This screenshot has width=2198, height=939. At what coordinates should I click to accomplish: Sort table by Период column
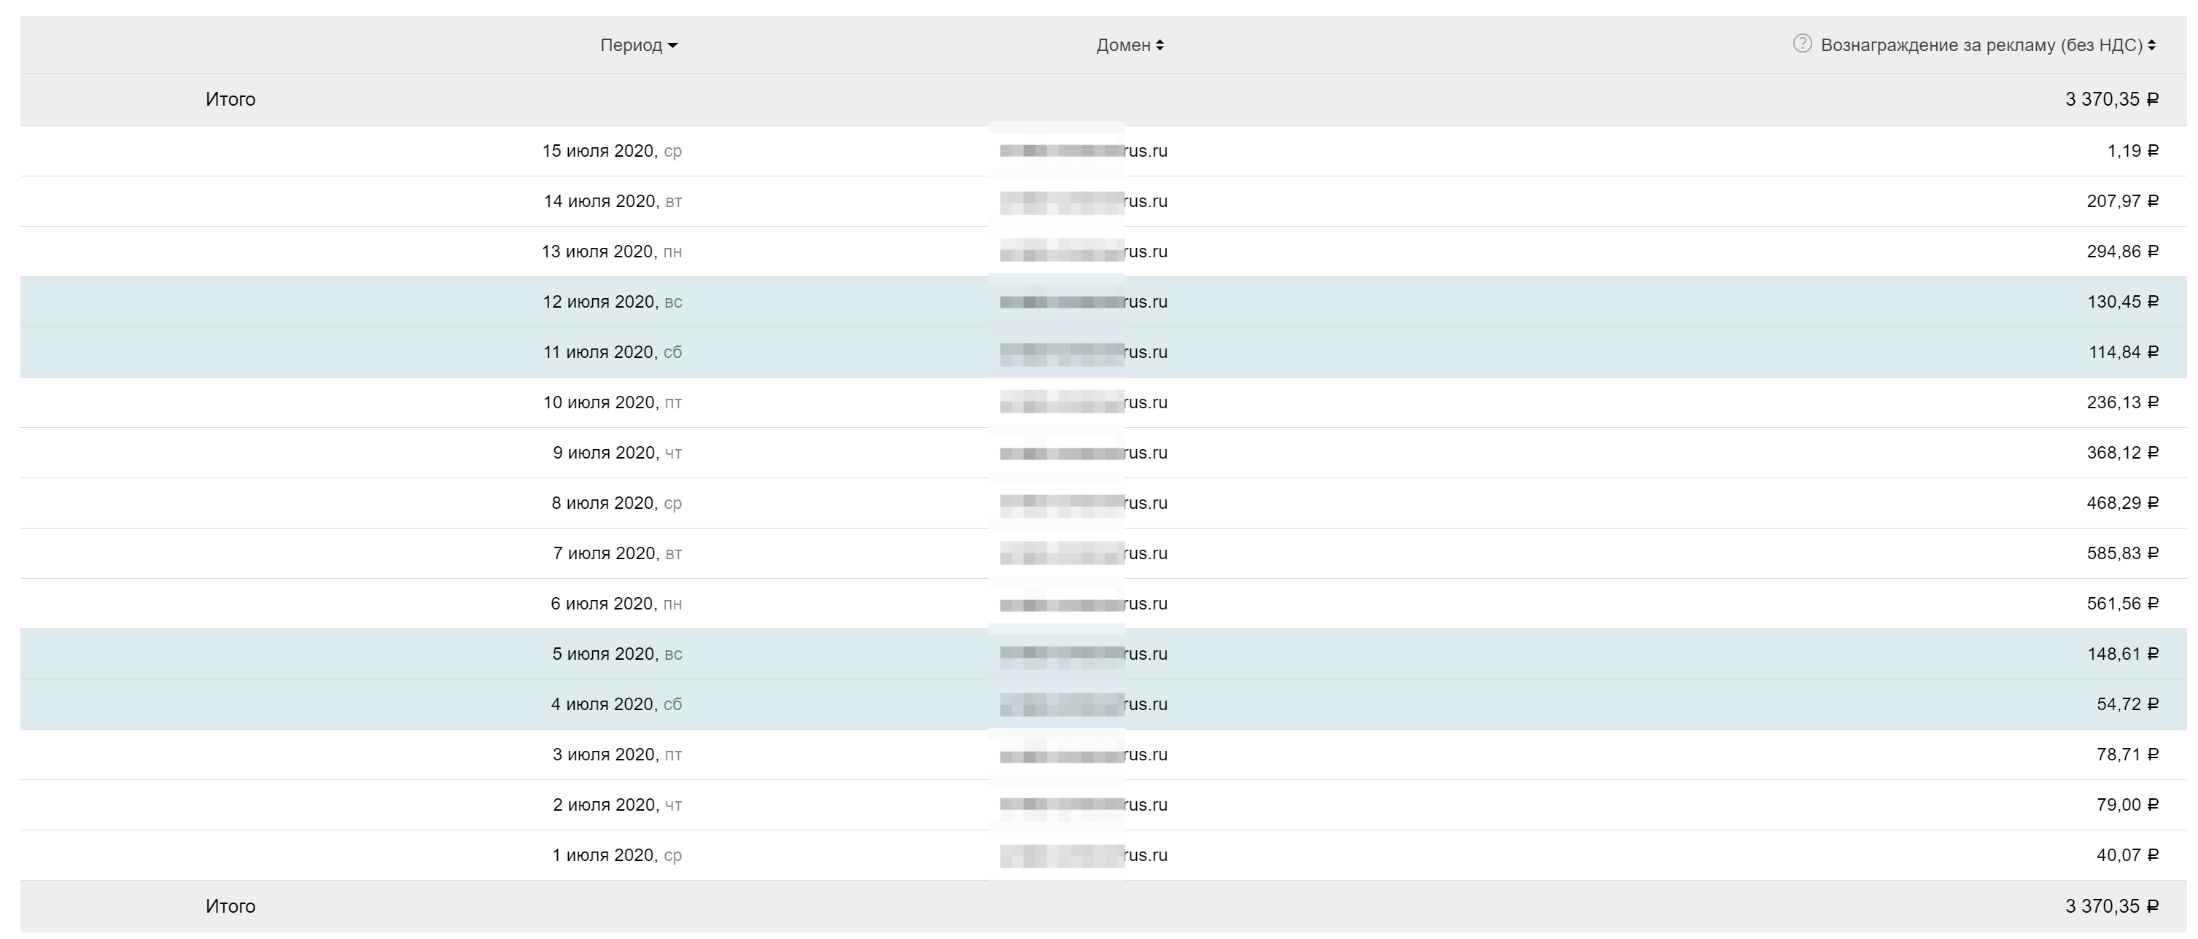pos(637,45)
